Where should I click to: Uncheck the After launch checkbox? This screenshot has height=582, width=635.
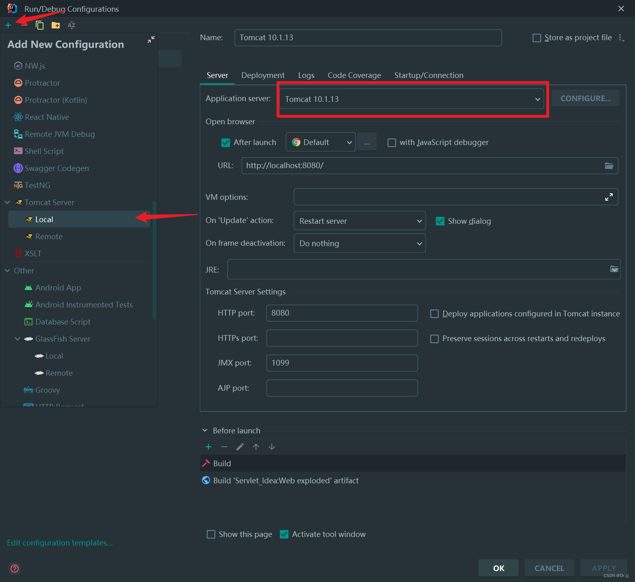click(225, 143)
